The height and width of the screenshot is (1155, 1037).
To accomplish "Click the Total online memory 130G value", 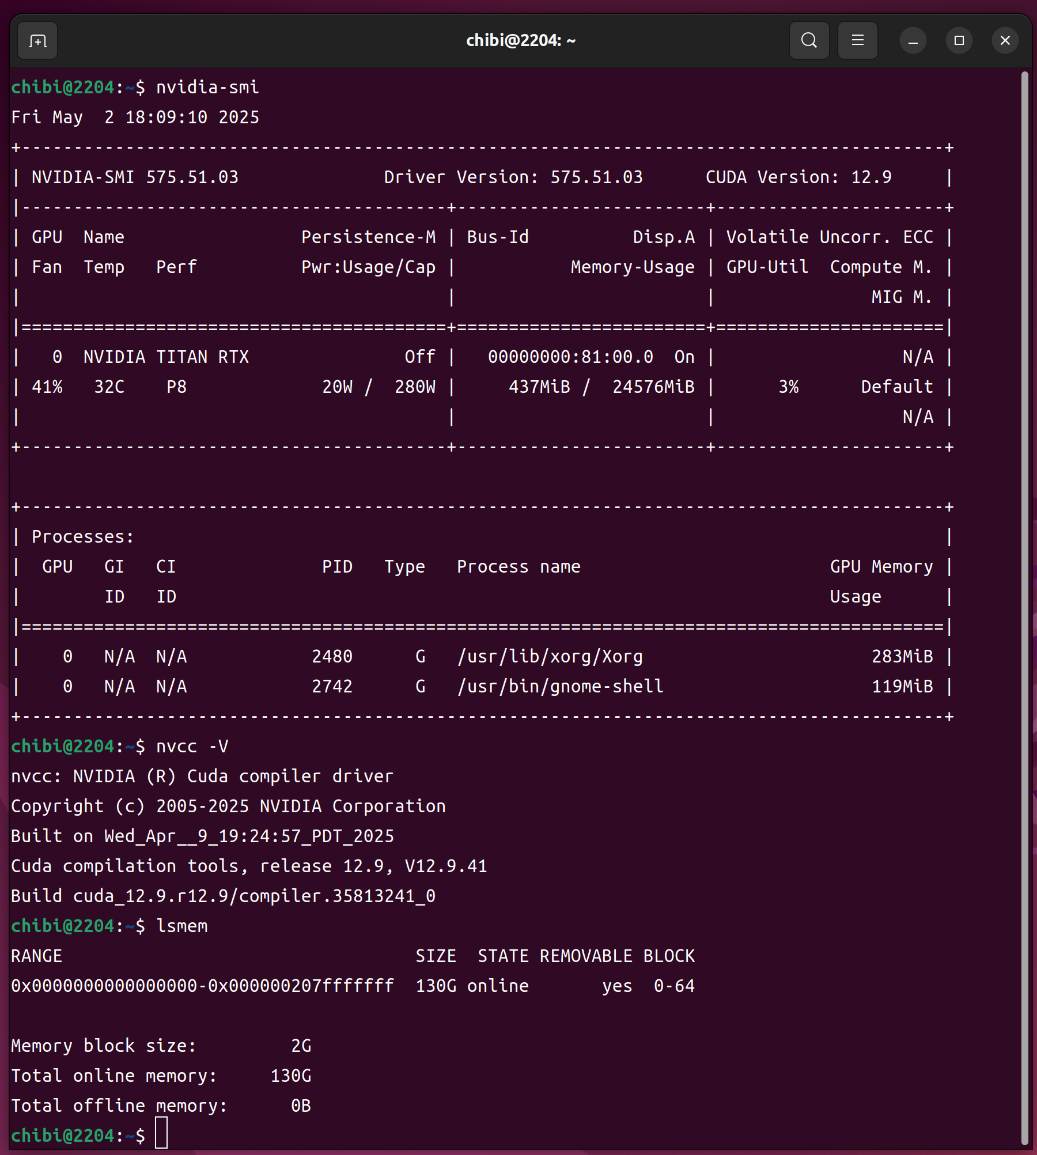I will pyautogui.click(x=290, y=1076).
